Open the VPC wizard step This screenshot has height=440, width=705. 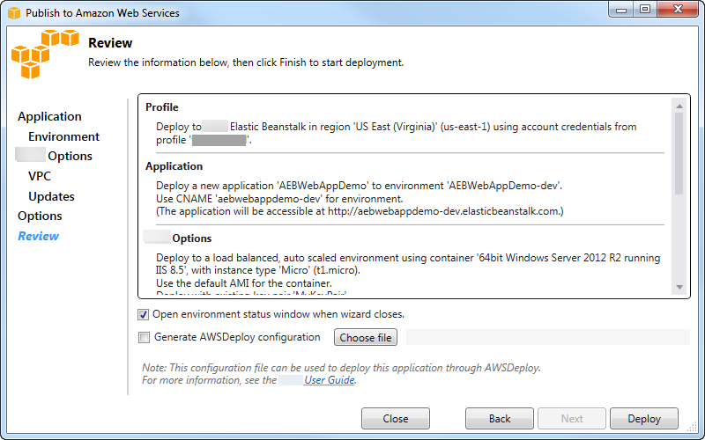click(40, 176)
